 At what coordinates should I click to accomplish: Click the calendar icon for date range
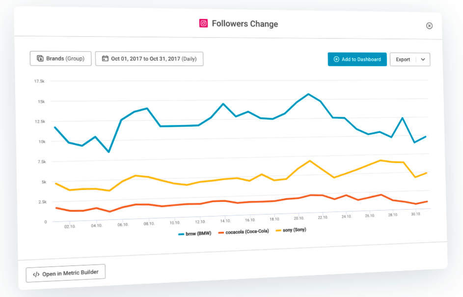(x=105, y=59)
